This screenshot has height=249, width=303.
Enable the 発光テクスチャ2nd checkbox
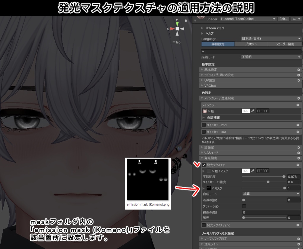click(x=204, y=225)
